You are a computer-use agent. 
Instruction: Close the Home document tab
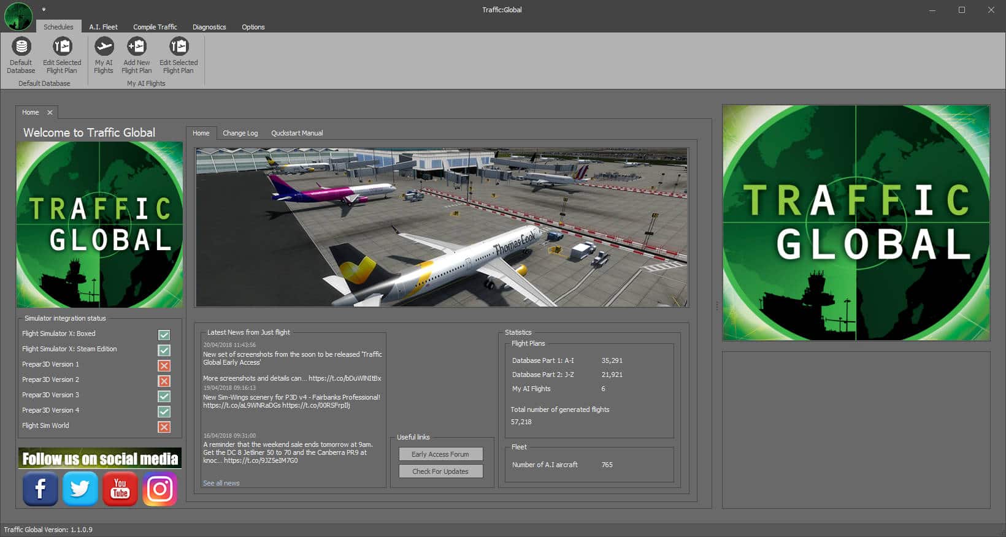(x=50, y=113)
